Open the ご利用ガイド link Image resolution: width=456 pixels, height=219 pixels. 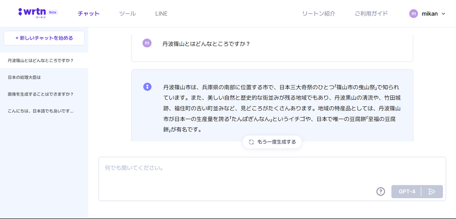[x=371, y=14]
